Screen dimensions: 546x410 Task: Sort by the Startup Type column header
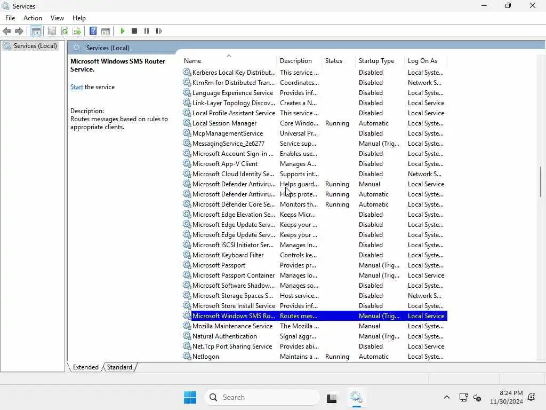(x=380, y=61)
